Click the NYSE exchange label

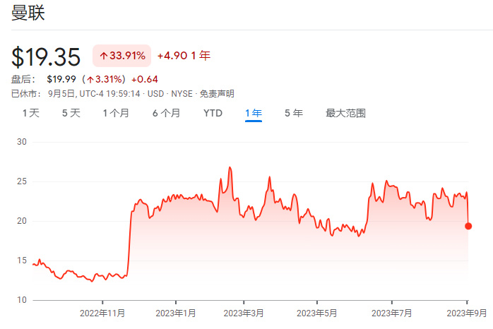point(182,94)
